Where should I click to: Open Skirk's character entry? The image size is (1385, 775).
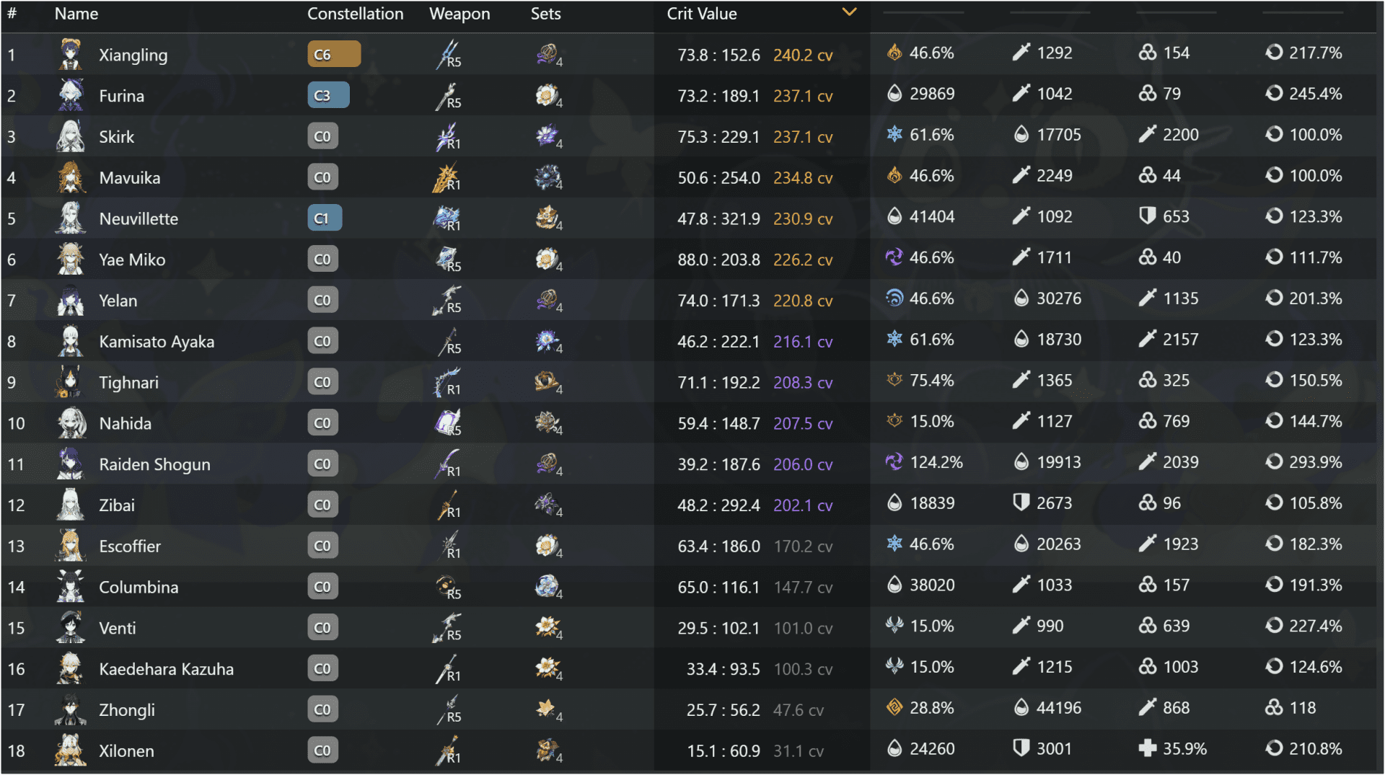118,136
